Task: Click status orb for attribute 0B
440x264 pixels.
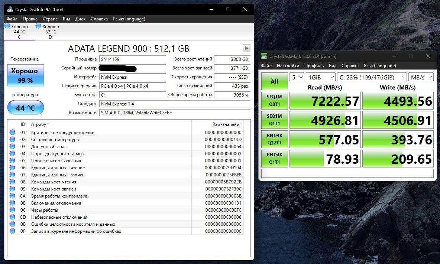Action: pos(12,203)
